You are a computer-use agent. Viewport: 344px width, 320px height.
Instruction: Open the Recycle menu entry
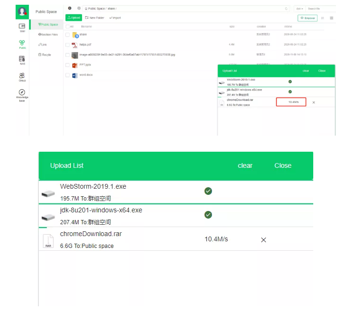(45, 55)
